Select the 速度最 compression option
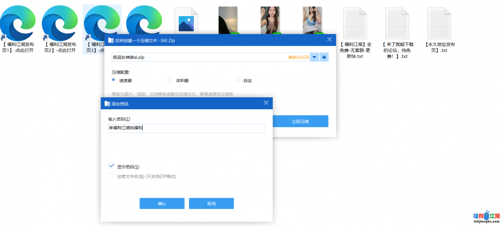Screen dimensions: 503x226 pyautogui.click(x=114, y=80)
